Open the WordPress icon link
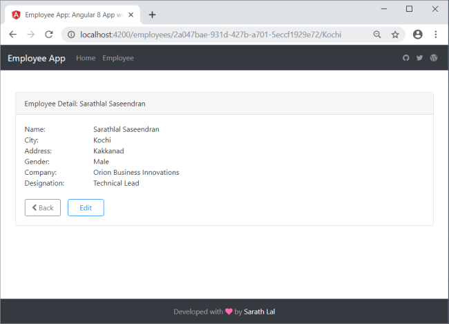The image size is (449, 324). pyautogui.click(x=434, y=58)
